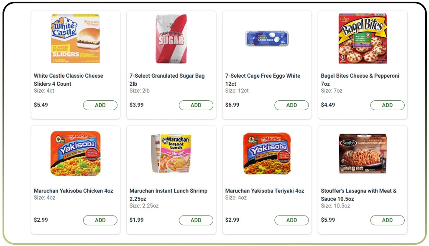The width and height of the screenshot is (429, 246).
Task: Add 7-Select Cage Free Eggs to cart
Action: 291,105
